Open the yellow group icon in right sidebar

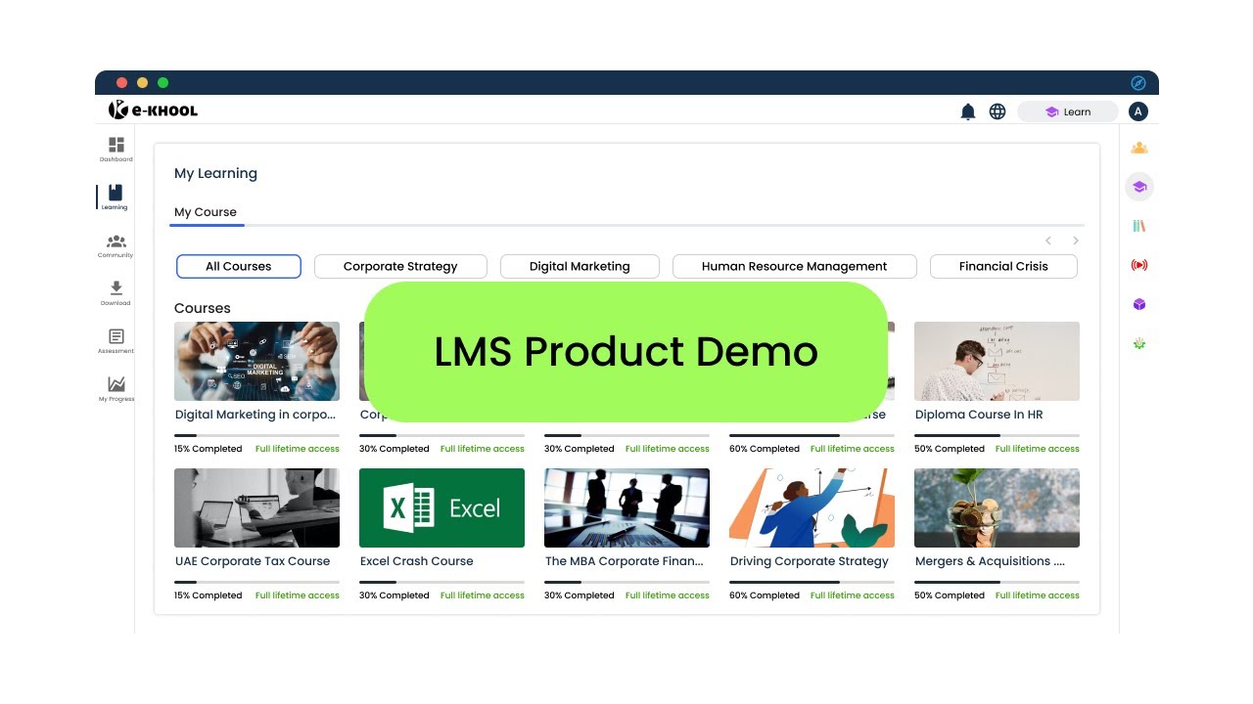click(1138, 148)
